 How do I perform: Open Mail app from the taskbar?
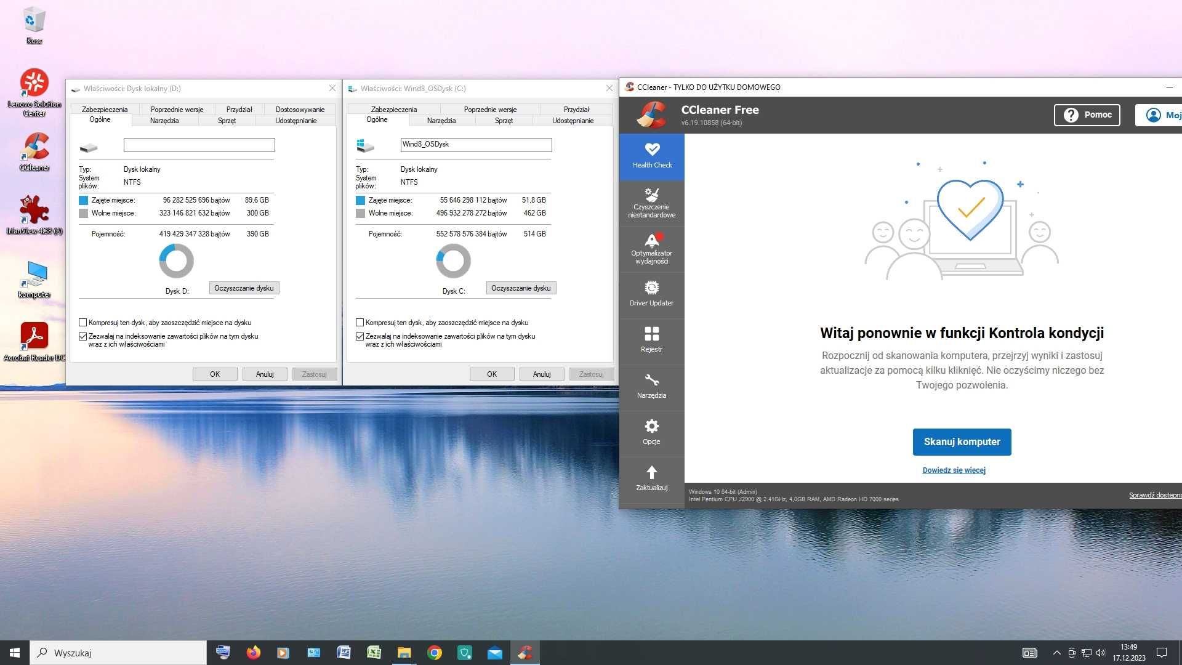click(x=495, y=653)
